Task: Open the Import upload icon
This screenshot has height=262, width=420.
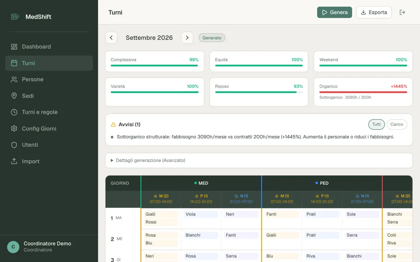Action: 14,161
